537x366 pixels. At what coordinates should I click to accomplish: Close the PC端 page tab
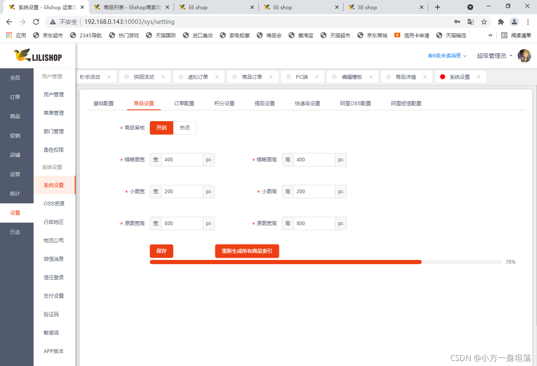(317, 77)
